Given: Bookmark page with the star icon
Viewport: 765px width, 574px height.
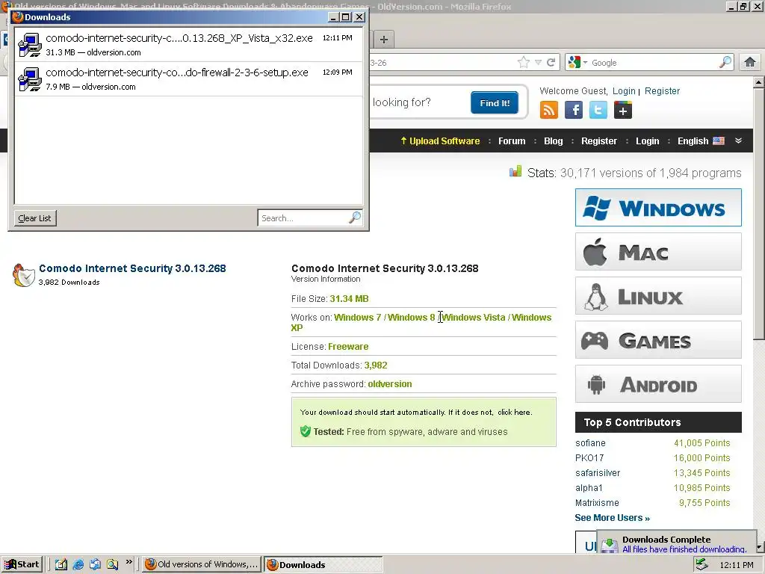Looking at the screenshot, I should pos(524,63).
